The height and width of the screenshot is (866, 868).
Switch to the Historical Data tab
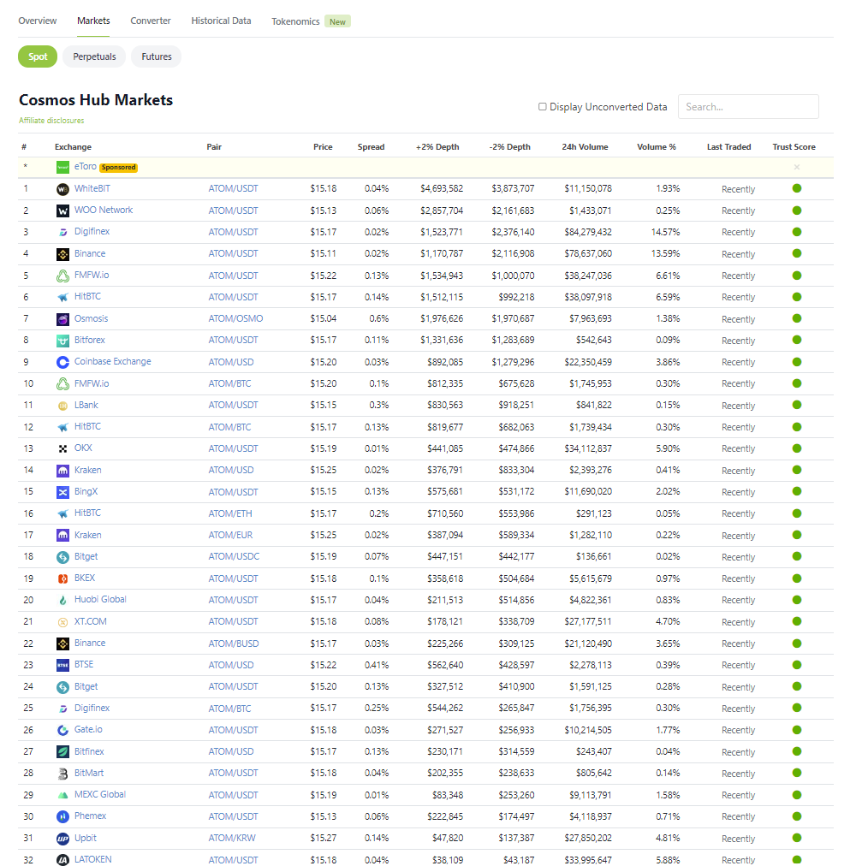coord(221,21)
